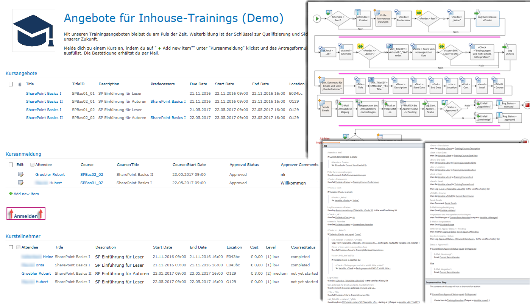The height and width of the screenshot is (305, 530).
Task: Click the page title 'Angebote für Inhouse-Trainings (Demo)'
Action: 173,18
